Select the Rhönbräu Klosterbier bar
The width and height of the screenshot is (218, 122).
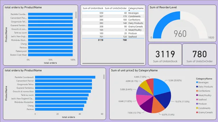click(61, 102)
